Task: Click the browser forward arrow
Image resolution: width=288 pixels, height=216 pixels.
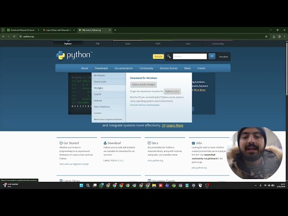Action: click(9, 36)
